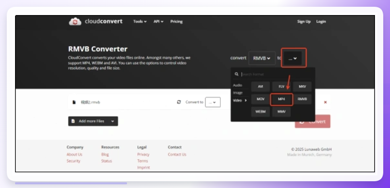Click the Login link
This screenshot has width=390, height=188.
click(321, 21)
